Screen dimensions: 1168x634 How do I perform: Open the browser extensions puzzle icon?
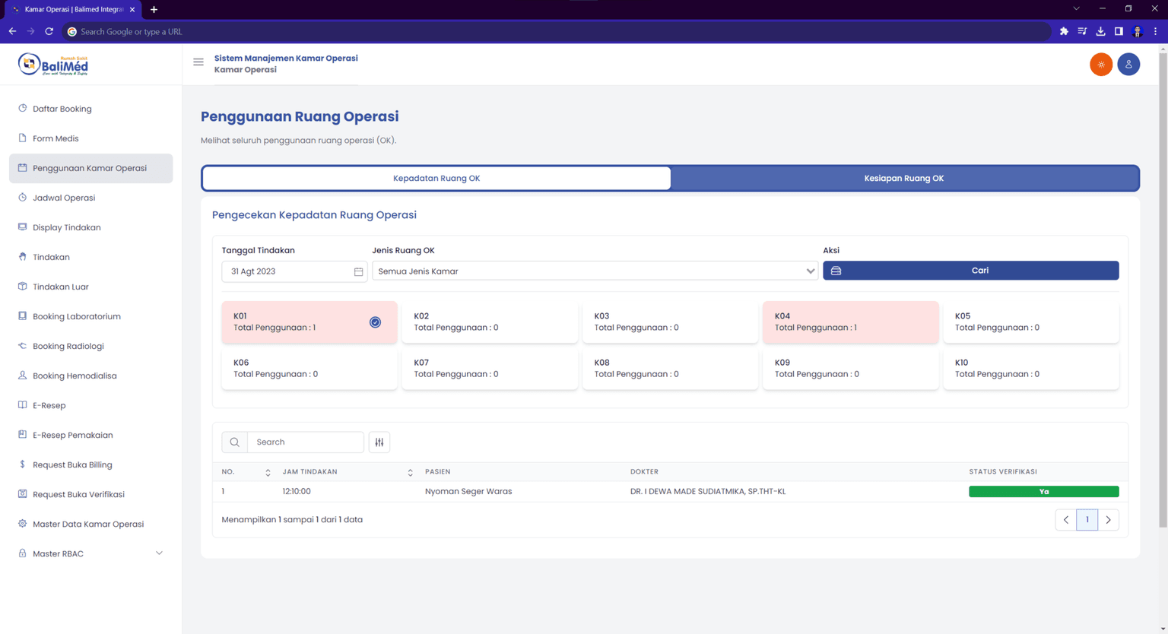point(1064,31)
